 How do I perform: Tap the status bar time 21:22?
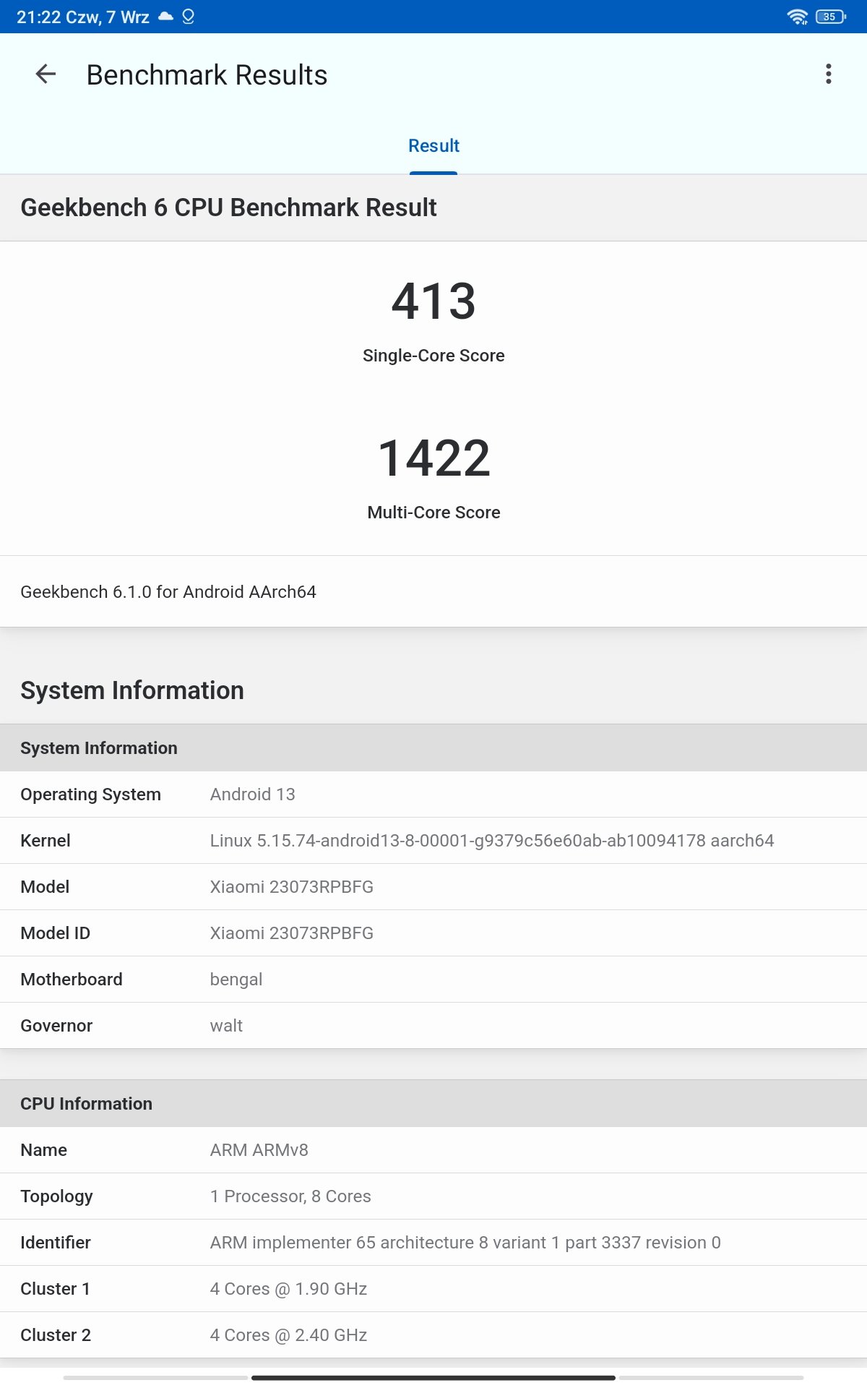click(x=38, y=17)
